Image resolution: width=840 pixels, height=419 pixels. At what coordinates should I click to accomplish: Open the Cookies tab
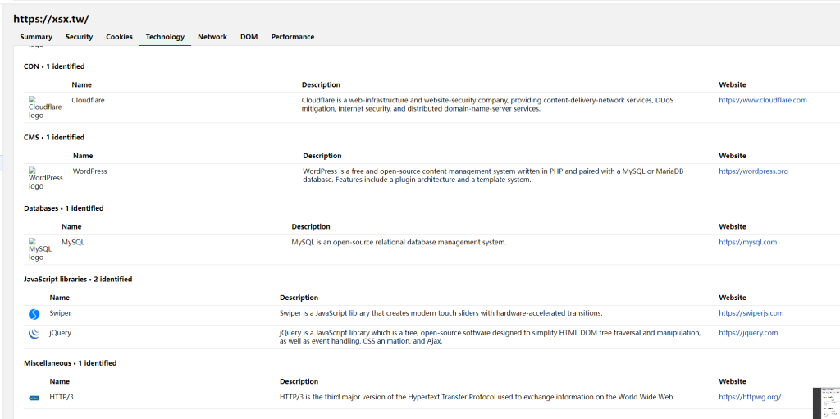pos(119,37)
